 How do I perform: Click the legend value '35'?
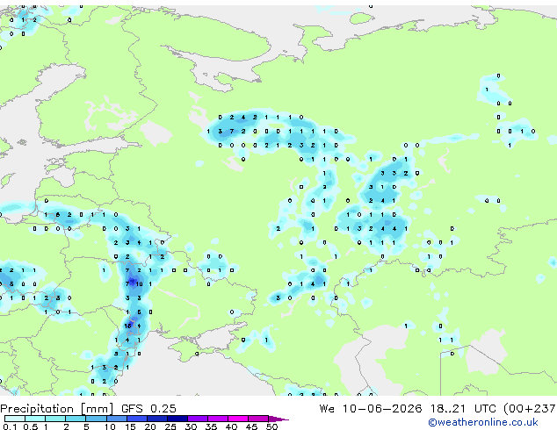point(211,426)
